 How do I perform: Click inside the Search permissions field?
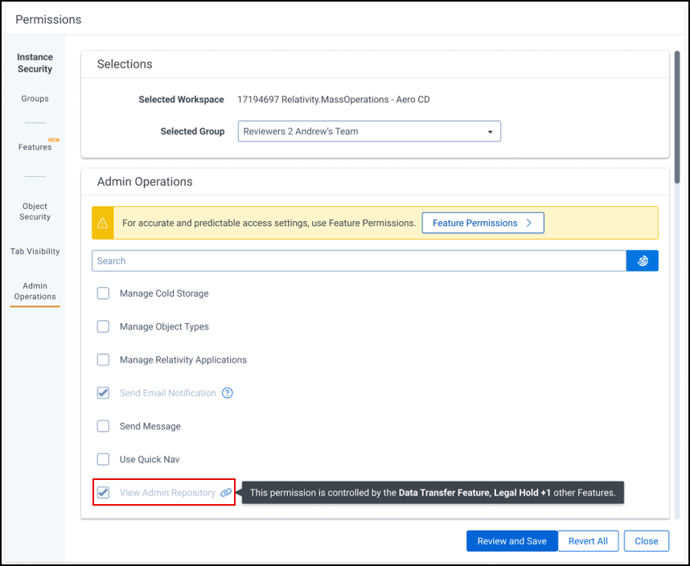coord(322,260)
